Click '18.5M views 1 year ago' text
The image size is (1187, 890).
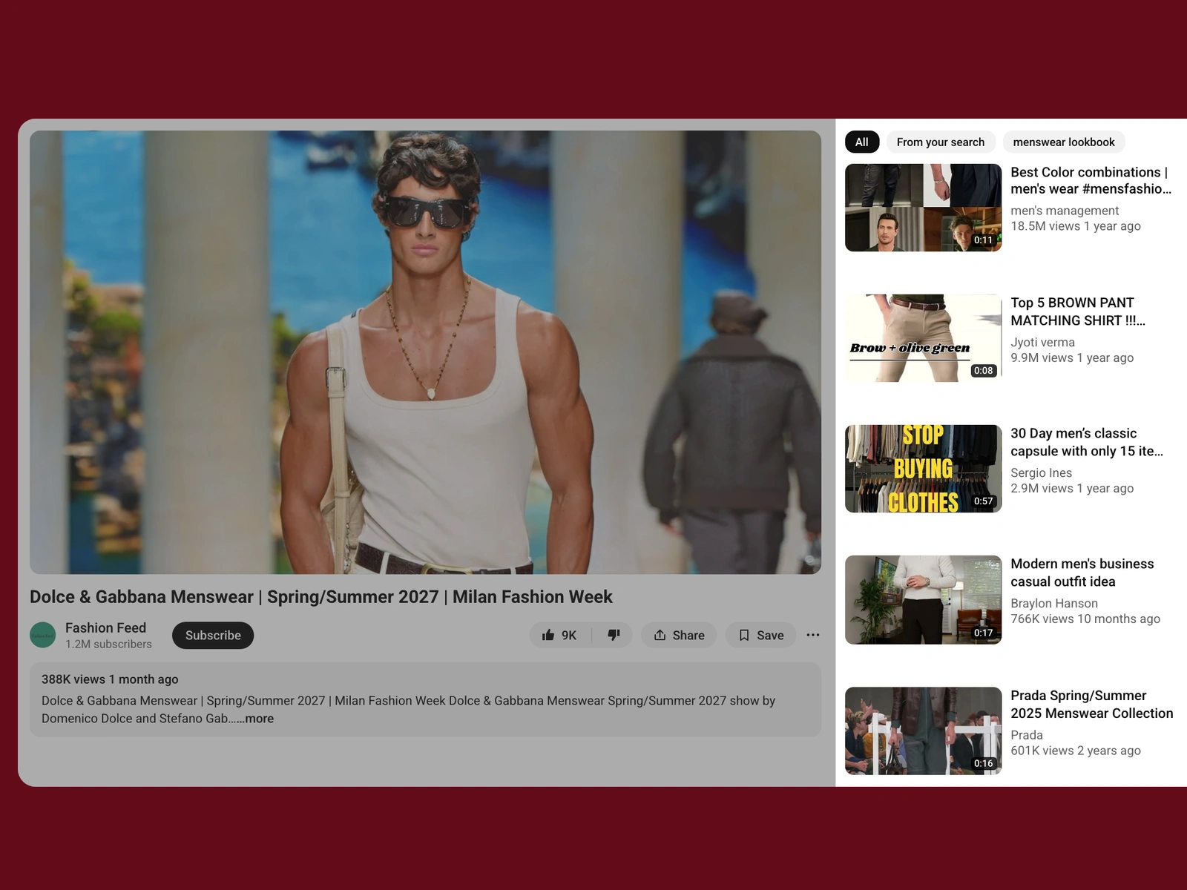click(1076, 226)
